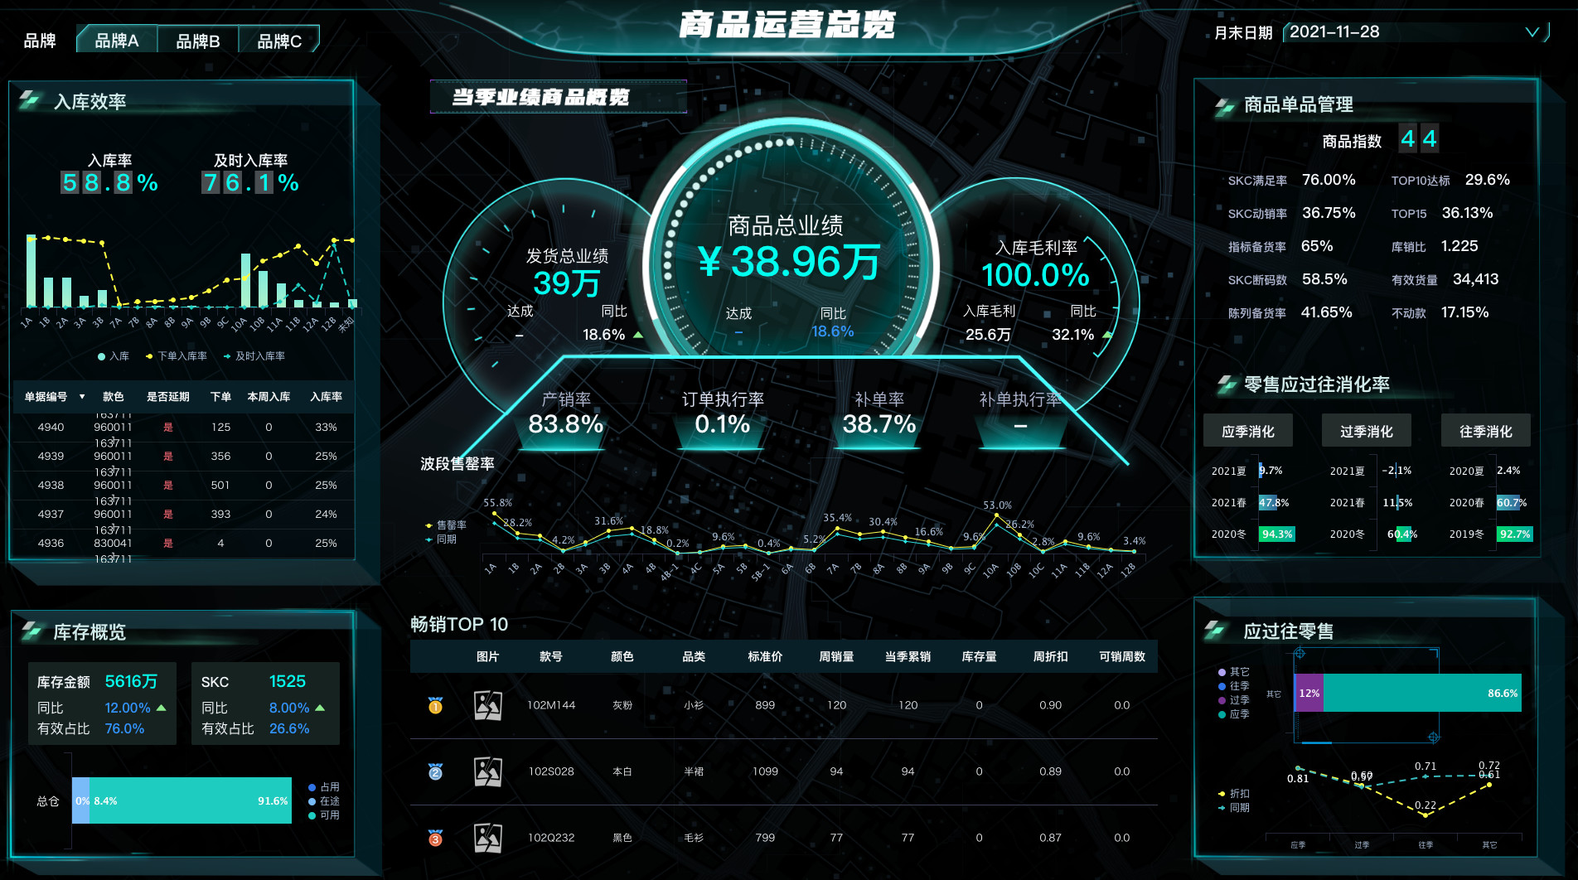Click the dropdown chevron beside 2021-11-28

click(x=1532, y=32)
